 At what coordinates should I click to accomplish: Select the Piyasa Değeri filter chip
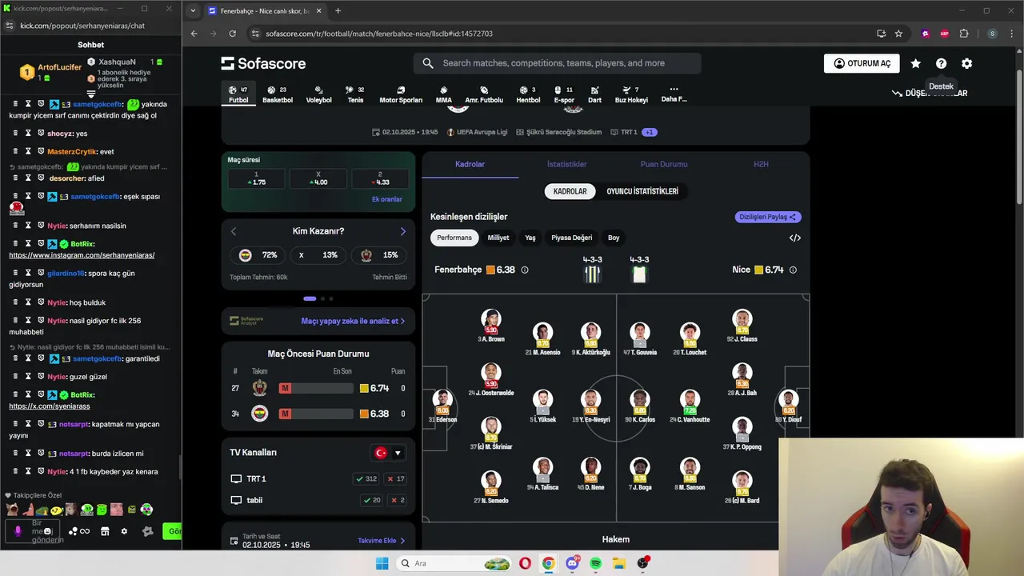[x=572, y=238]
